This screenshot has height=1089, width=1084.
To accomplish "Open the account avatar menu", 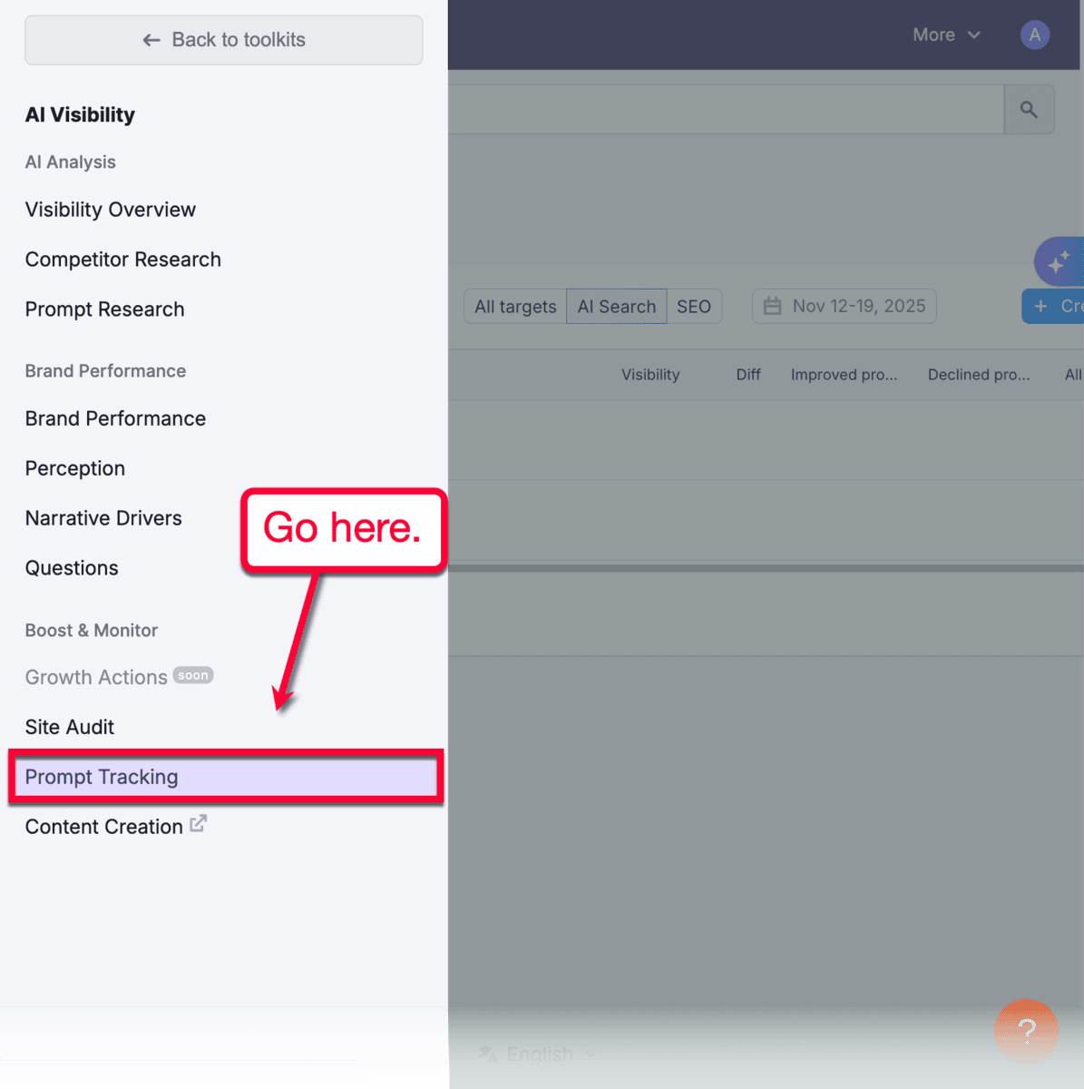I will click(x=1034, y=34).
